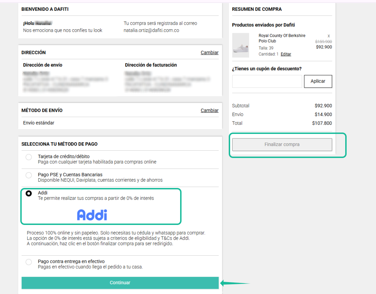Focus the discount coupon input field
The image size is (376, 294).
click(x=267, y=81)
